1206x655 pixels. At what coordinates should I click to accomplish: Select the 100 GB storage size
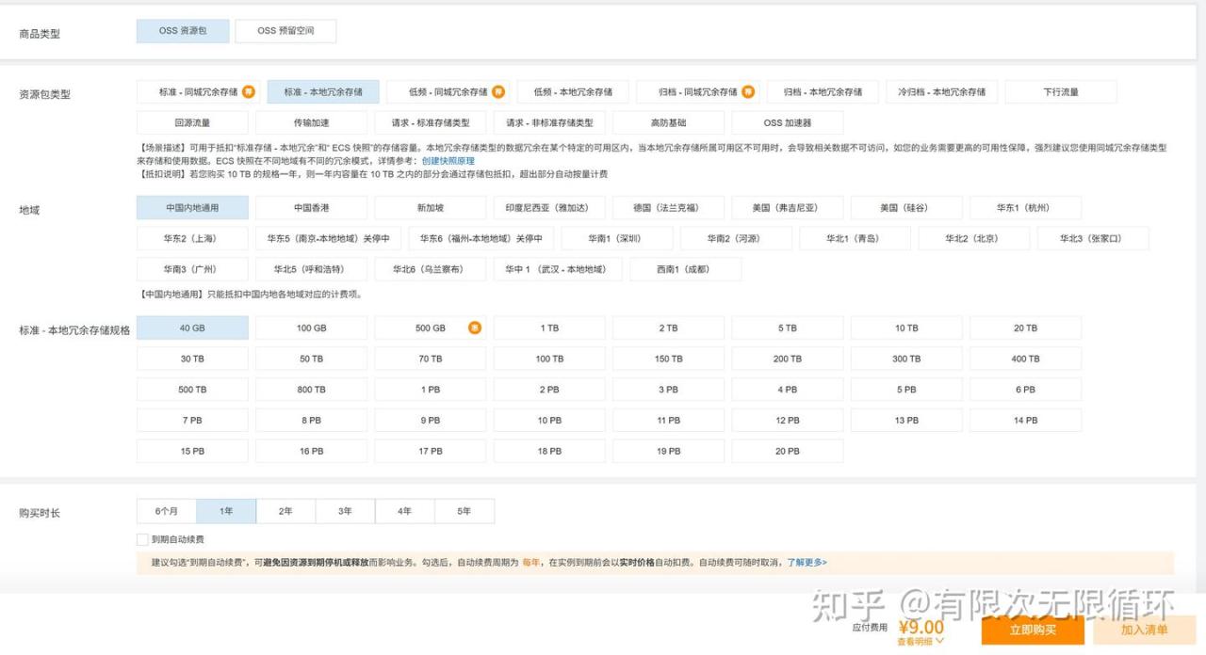(x=311, y=328)
